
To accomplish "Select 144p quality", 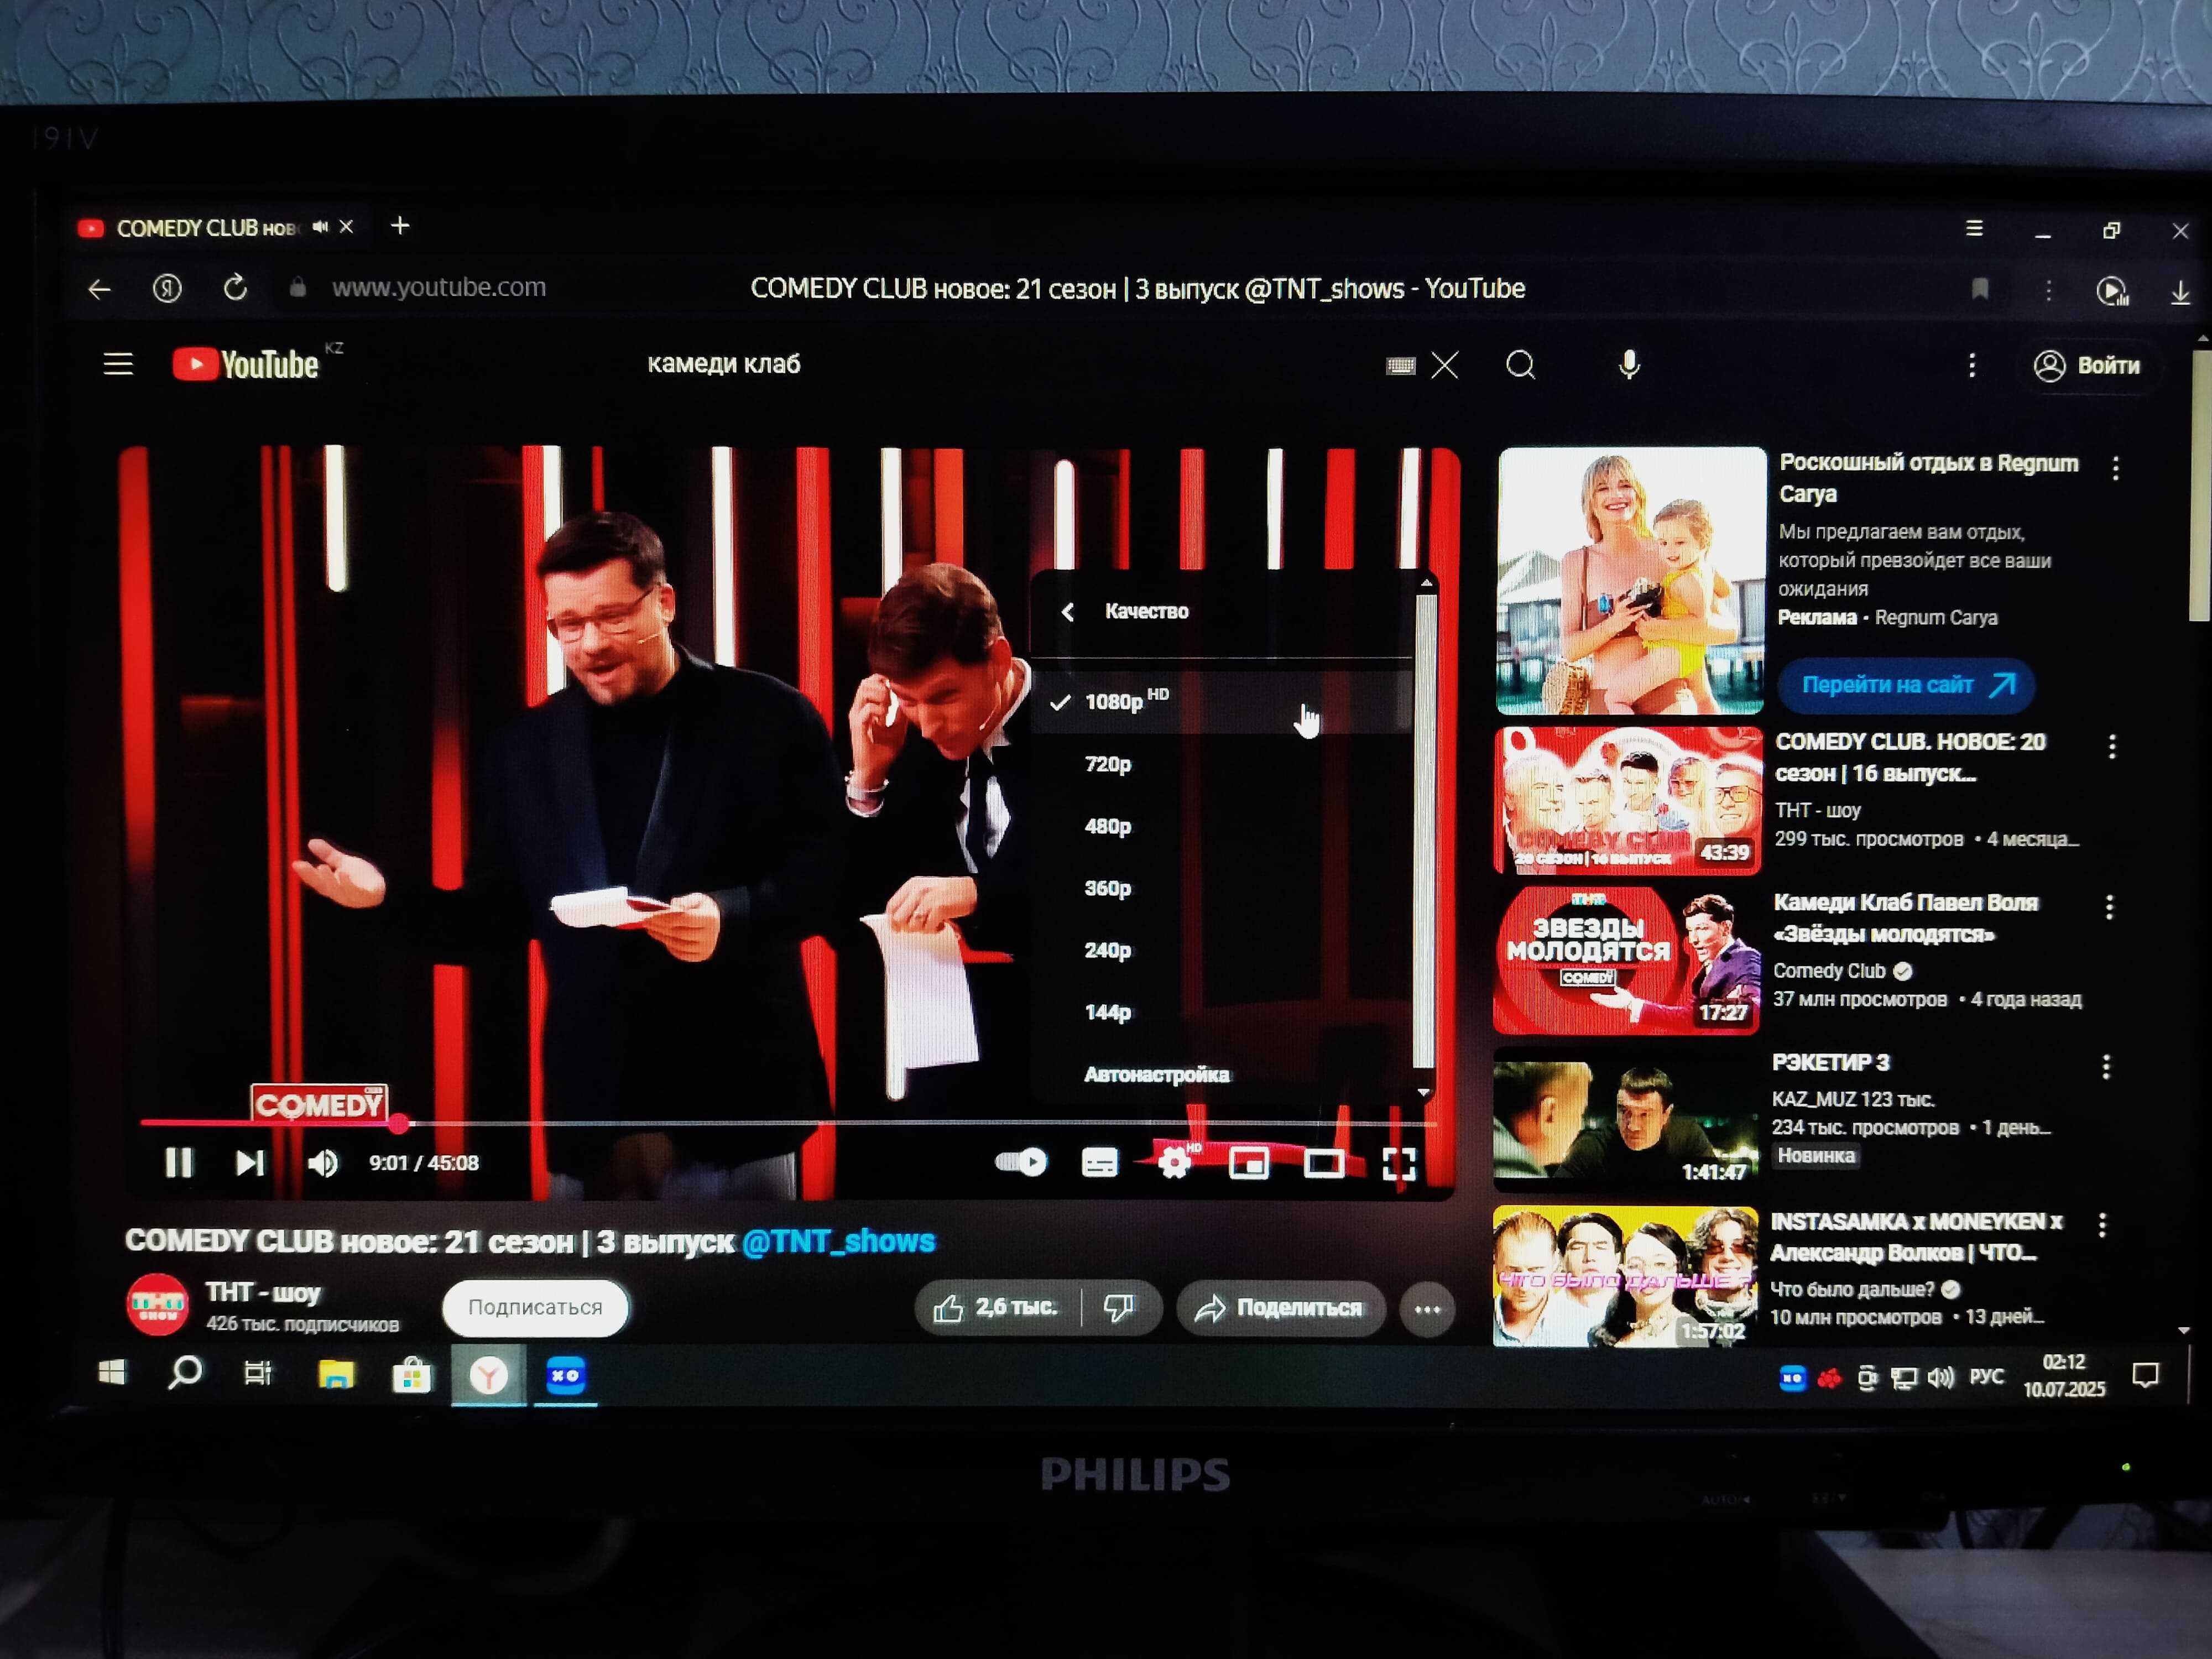I will click(1221, 1012).
